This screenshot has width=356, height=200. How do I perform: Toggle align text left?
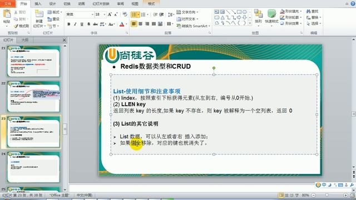[x=133, y=24]
